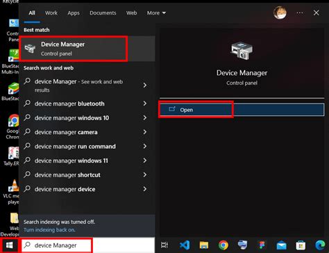This screenshot has width=329, height=253.
Task: Click the 'Device Manager' title in preview pane
Action: pos(242,73)
